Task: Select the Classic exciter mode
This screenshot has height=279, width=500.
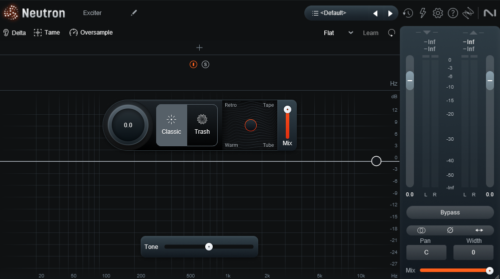Action: (x=172, y=125)
